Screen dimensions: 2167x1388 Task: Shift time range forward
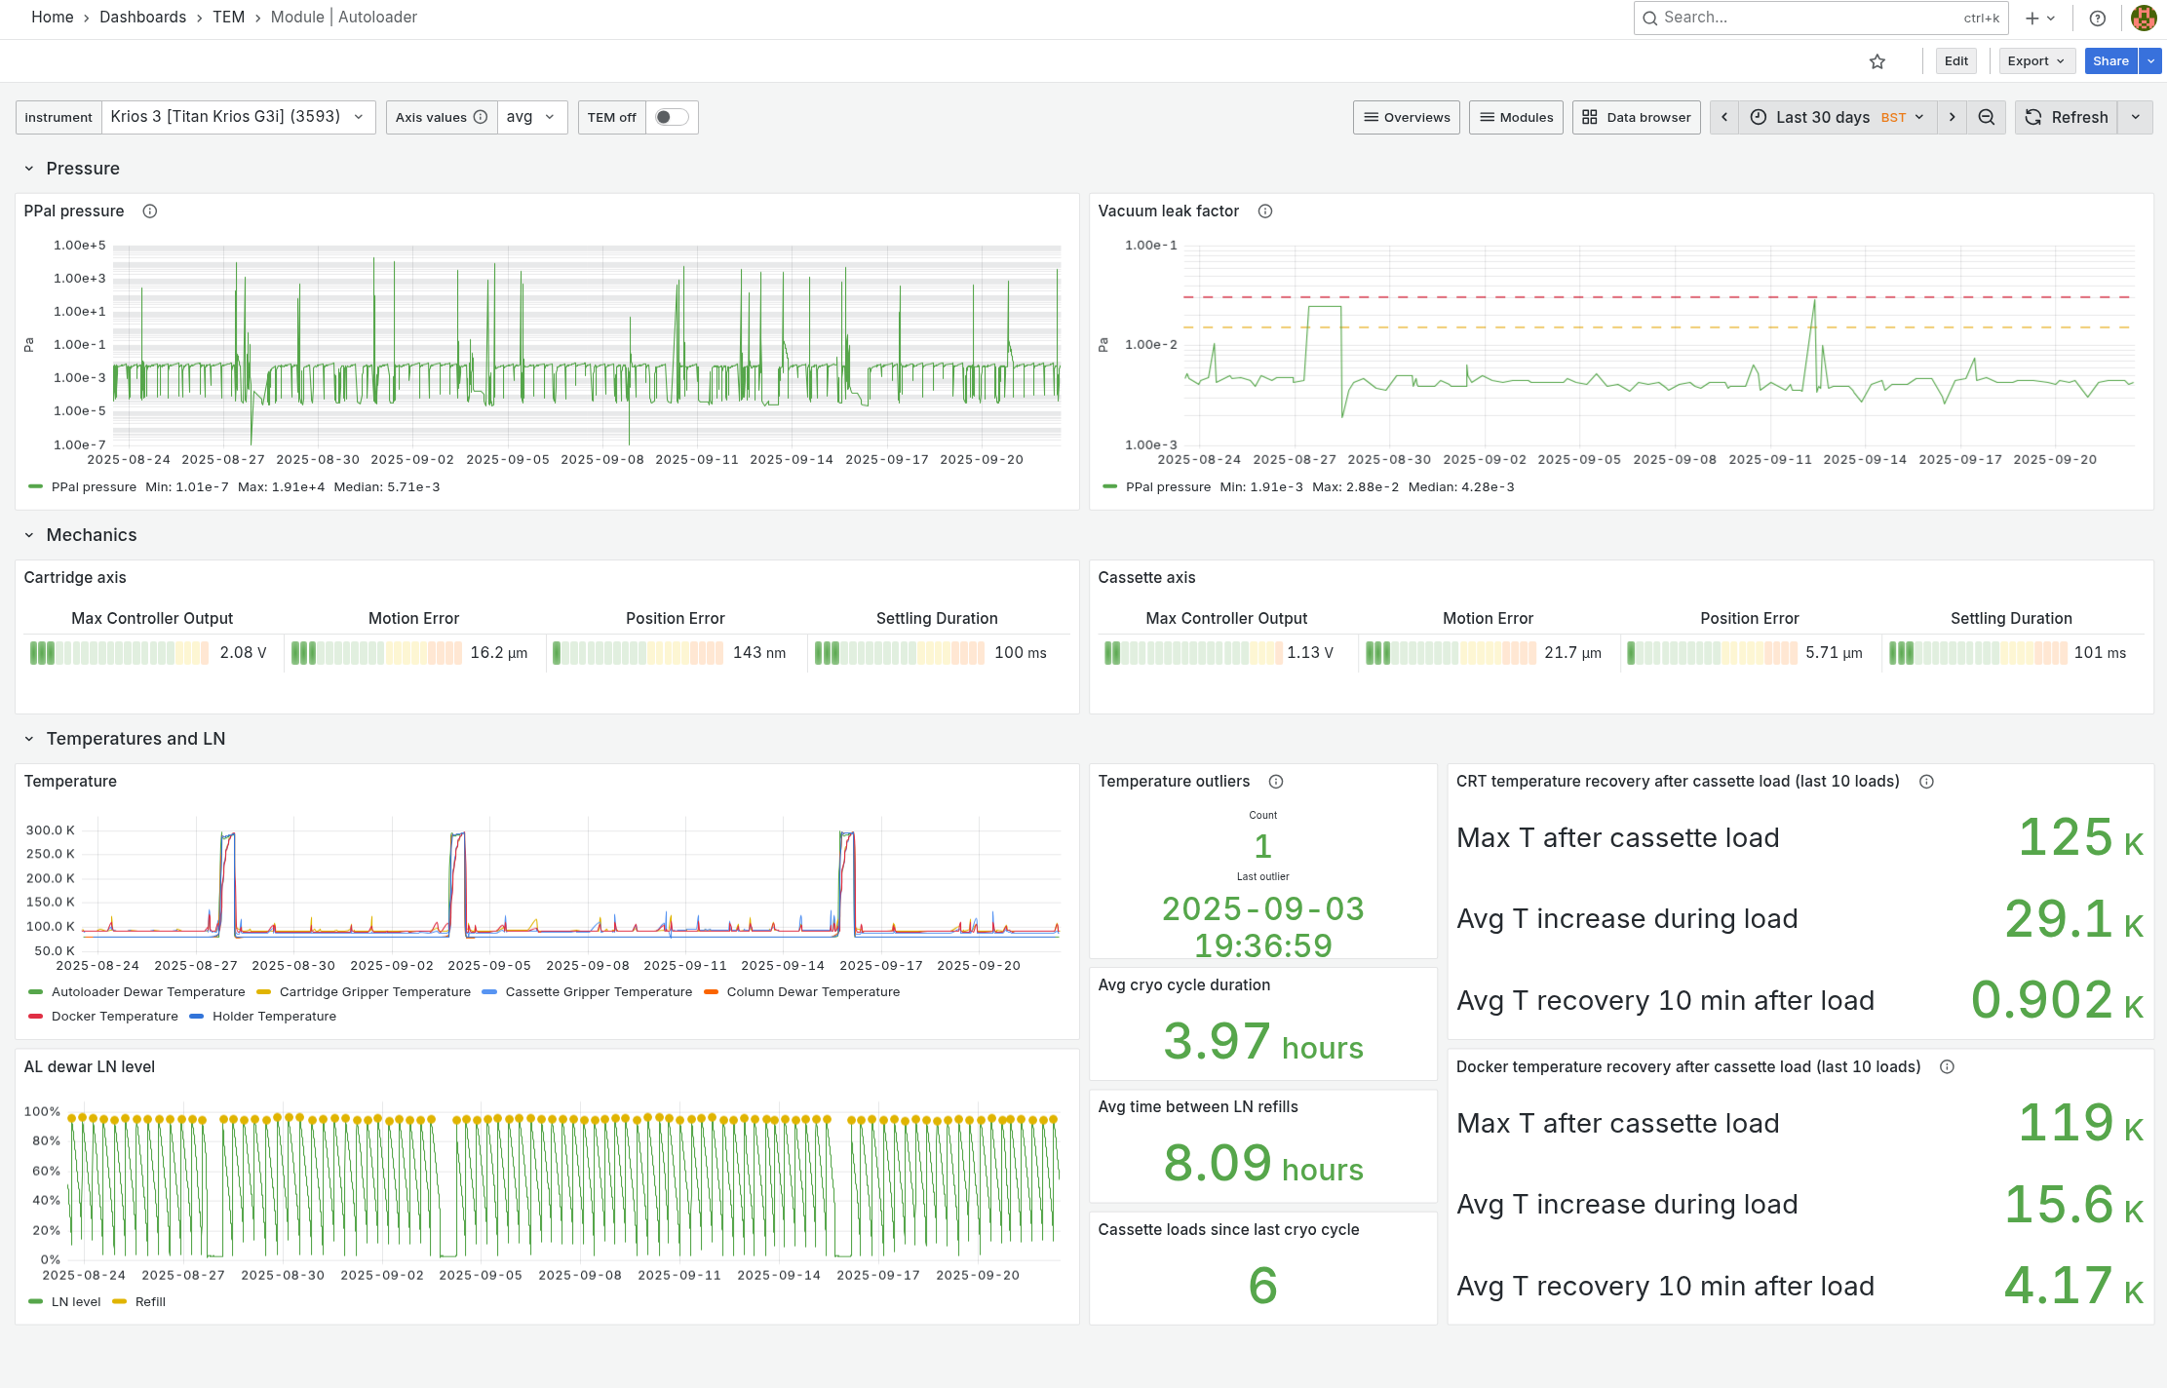point(1952,117)
